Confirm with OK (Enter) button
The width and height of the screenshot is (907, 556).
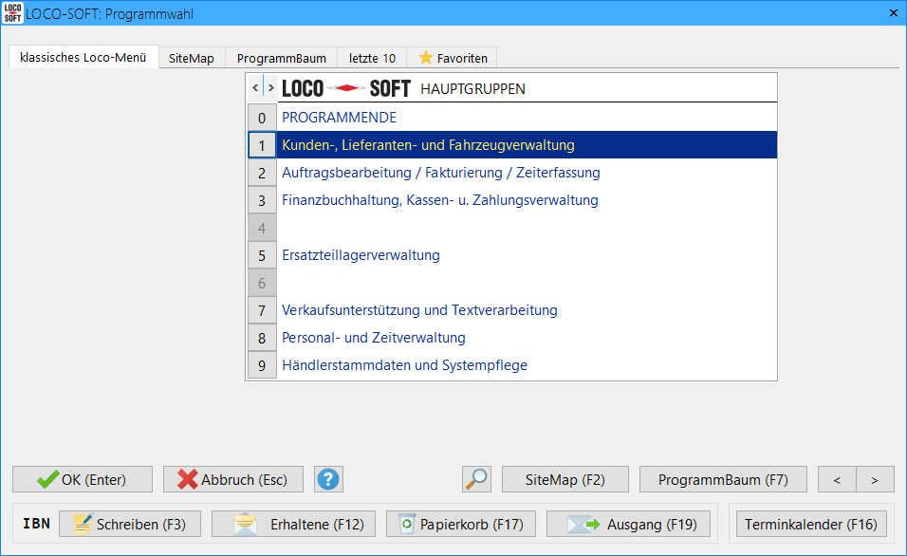click(82, 479)
